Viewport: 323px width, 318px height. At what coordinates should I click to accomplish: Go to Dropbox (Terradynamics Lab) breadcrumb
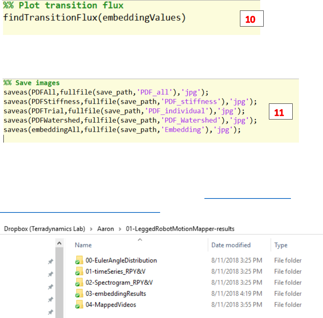(x=45, y=229)
